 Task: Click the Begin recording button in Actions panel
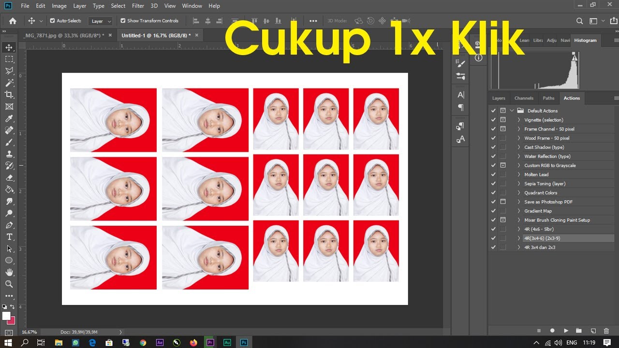tap(552, 331)
